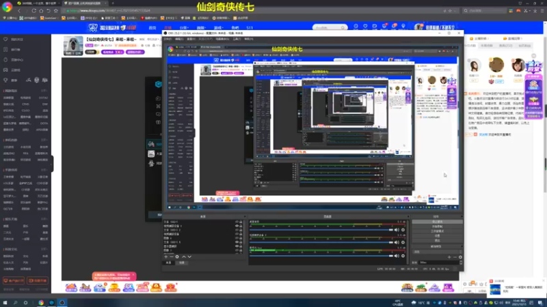Switch to OBS from the taskbar
Image resolution: width=547 pixels, height=307 pixels.
(x=62, y=302)
